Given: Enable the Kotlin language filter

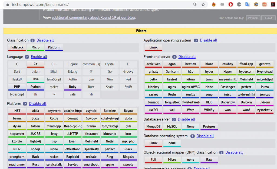Looking at the screenshot, I should 72,79.
